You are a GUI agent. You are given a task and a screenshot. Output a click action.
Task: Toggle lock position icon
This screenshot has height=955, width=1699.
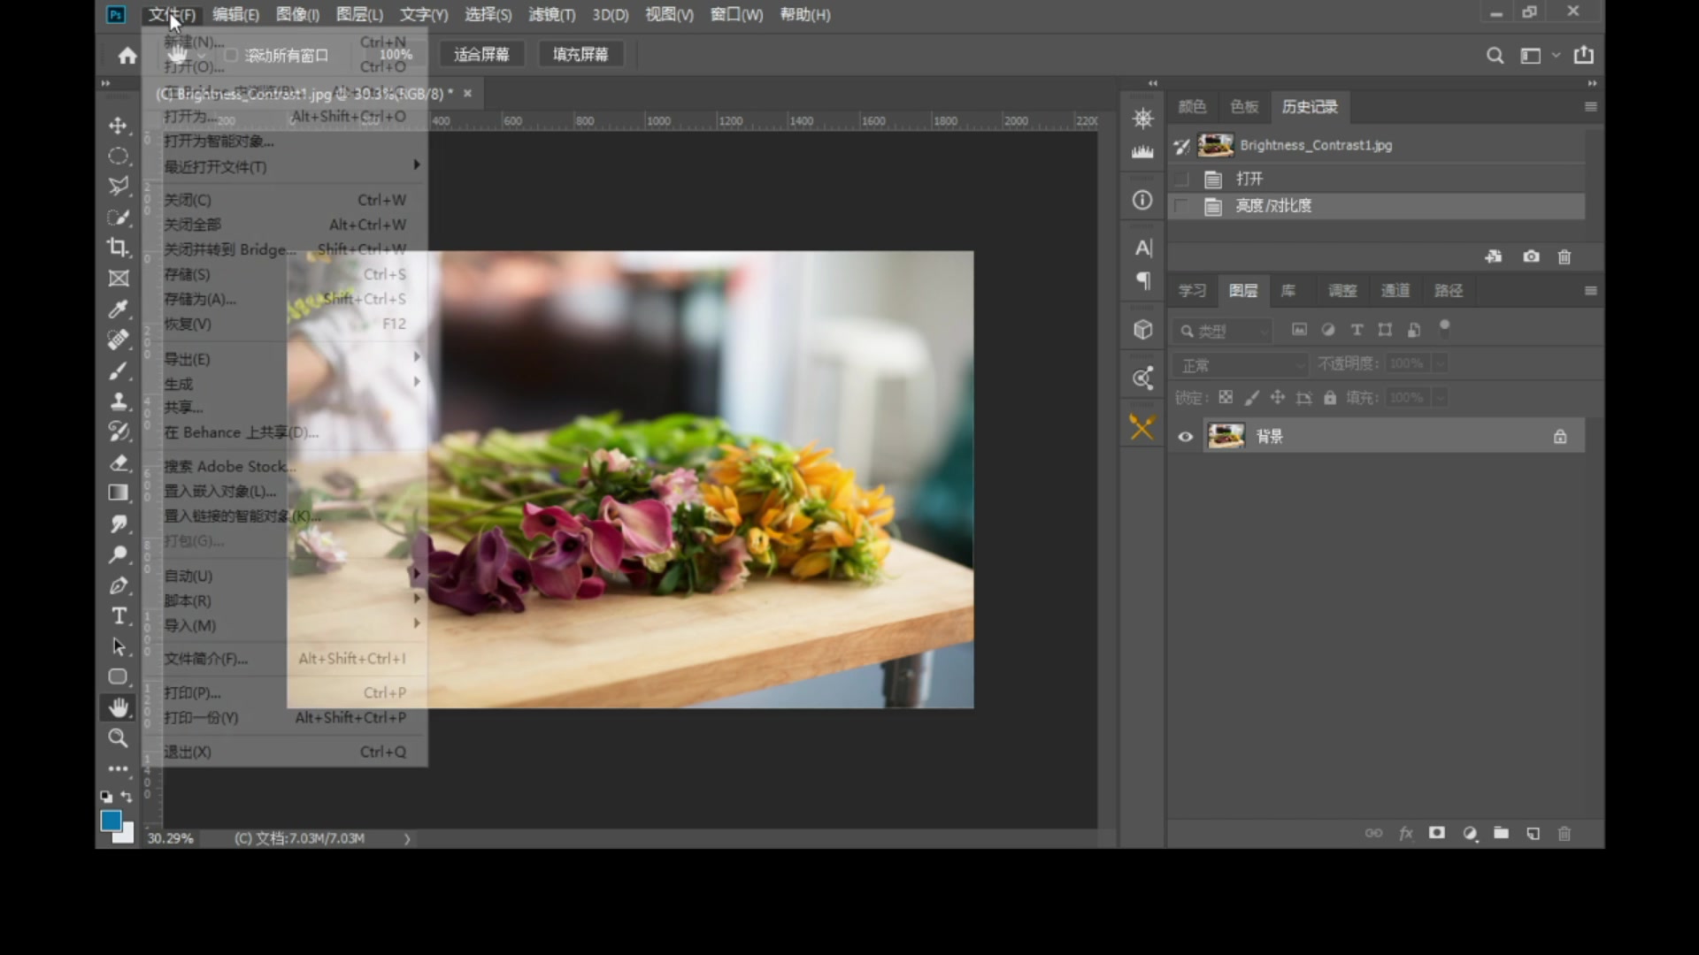tap(1277, 398)
